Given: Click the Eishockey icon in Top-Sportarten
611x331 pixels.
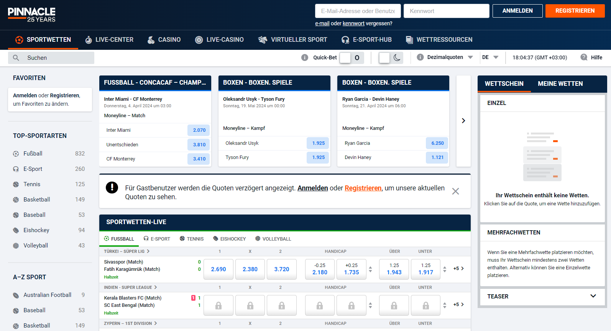Looking at the screenshot, I should 16,230.
